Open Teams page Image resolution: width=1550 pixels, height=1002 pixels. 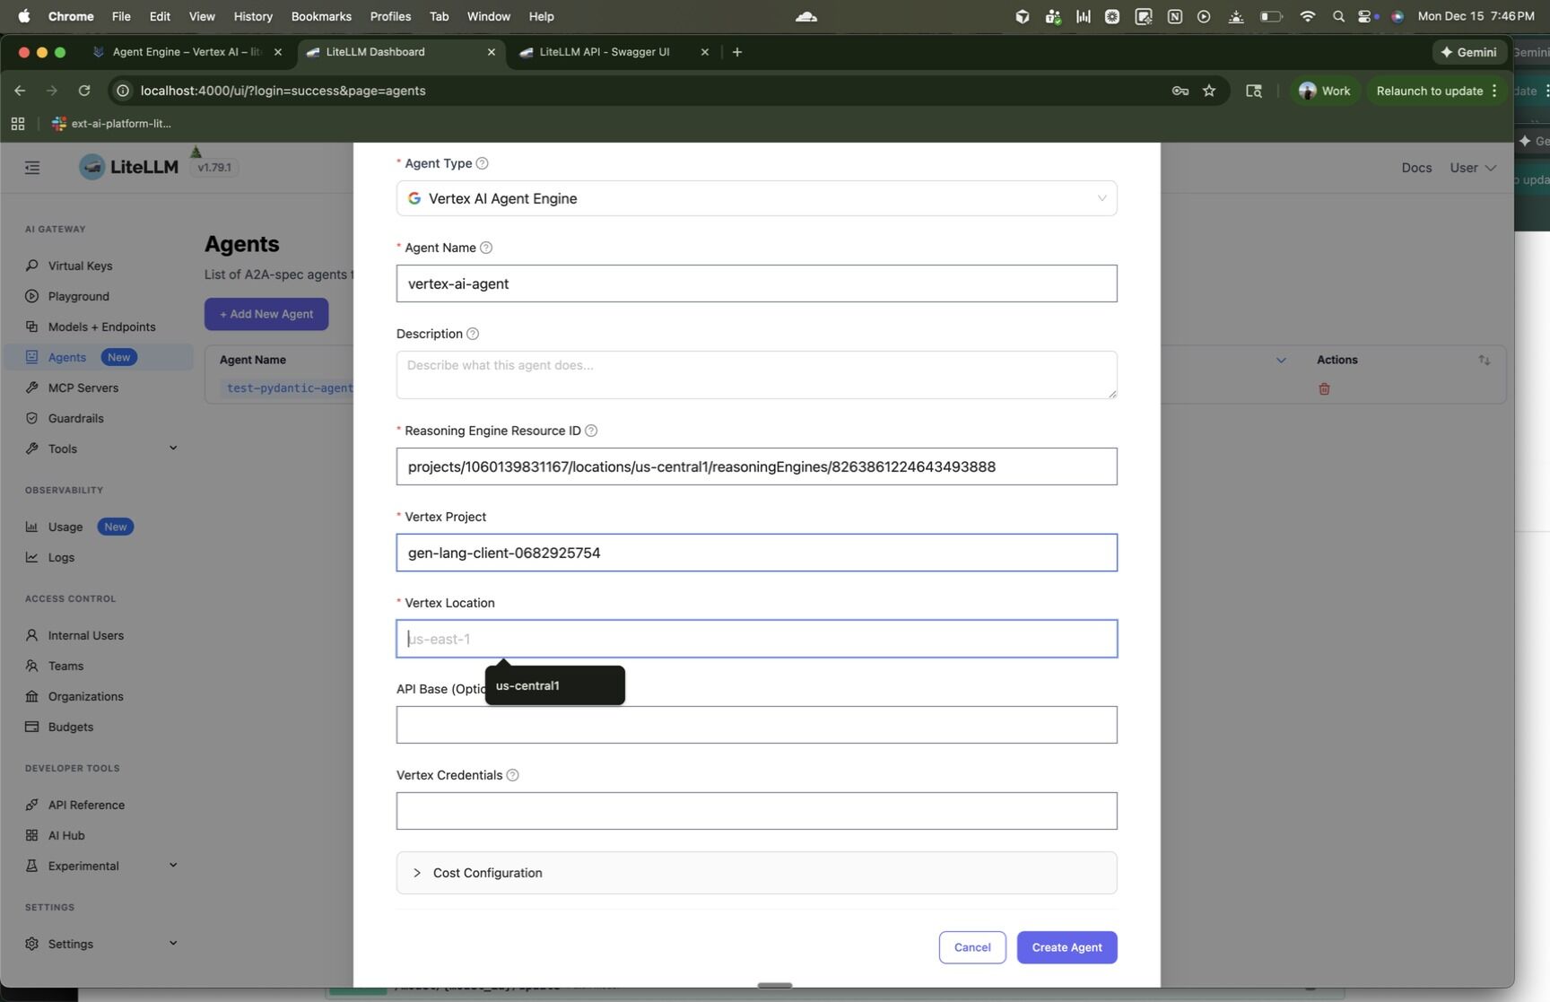65,666
